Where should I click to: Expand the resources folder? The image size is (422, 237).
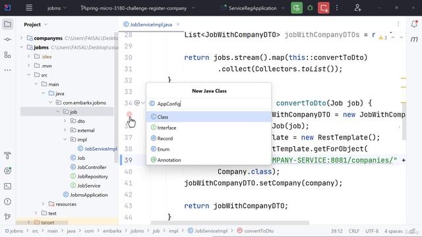click(x=43, y=204)
